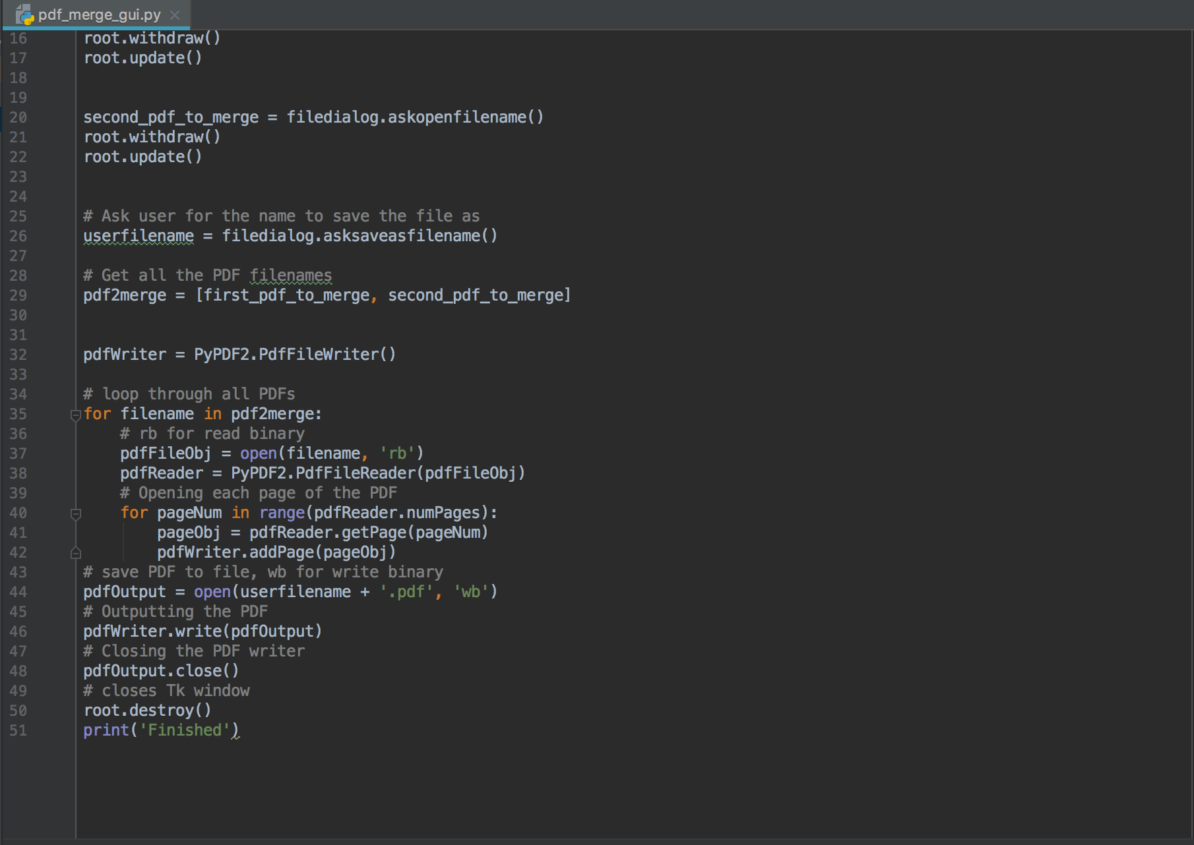Collapse the 'for pageNum in range' loop
This screenshot has height=845, width=1194.
point(76,513)
